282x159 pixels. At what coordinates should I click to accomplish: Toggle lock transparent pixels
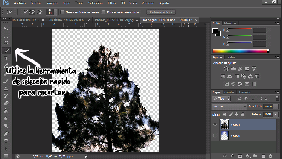(x=224, y=115)
